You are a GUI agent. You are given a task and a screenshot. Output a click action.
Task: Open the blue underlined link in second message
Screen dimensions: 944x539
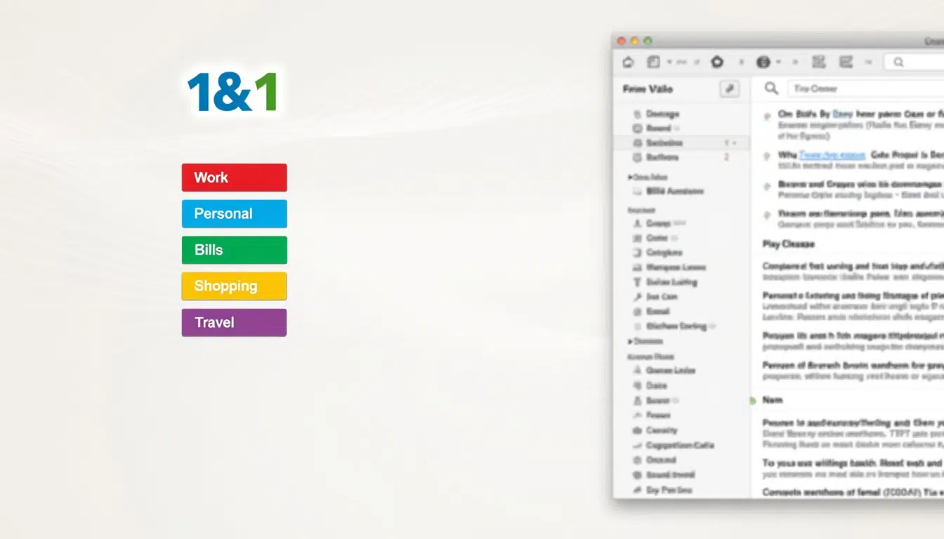tap(832, 154)
